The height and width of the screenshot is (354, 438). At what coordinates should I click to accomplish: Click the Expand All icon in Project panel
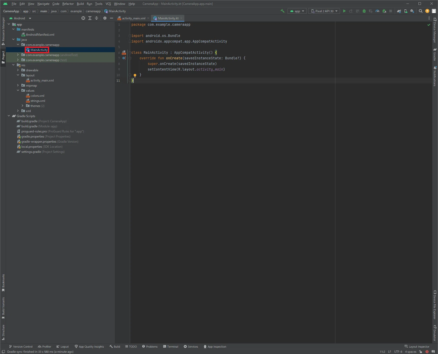(90, 18)
